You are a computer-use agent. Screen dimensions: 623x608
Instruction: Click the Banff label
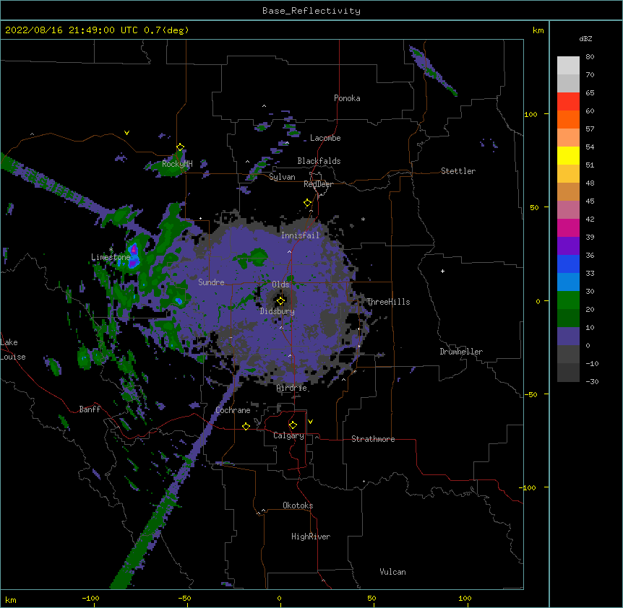(90, 409)
